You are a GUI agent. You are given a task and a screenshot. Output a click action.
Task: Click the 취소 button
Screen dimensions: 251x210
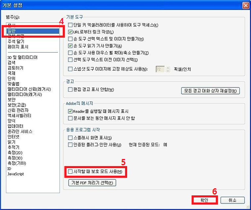[233, 200]
